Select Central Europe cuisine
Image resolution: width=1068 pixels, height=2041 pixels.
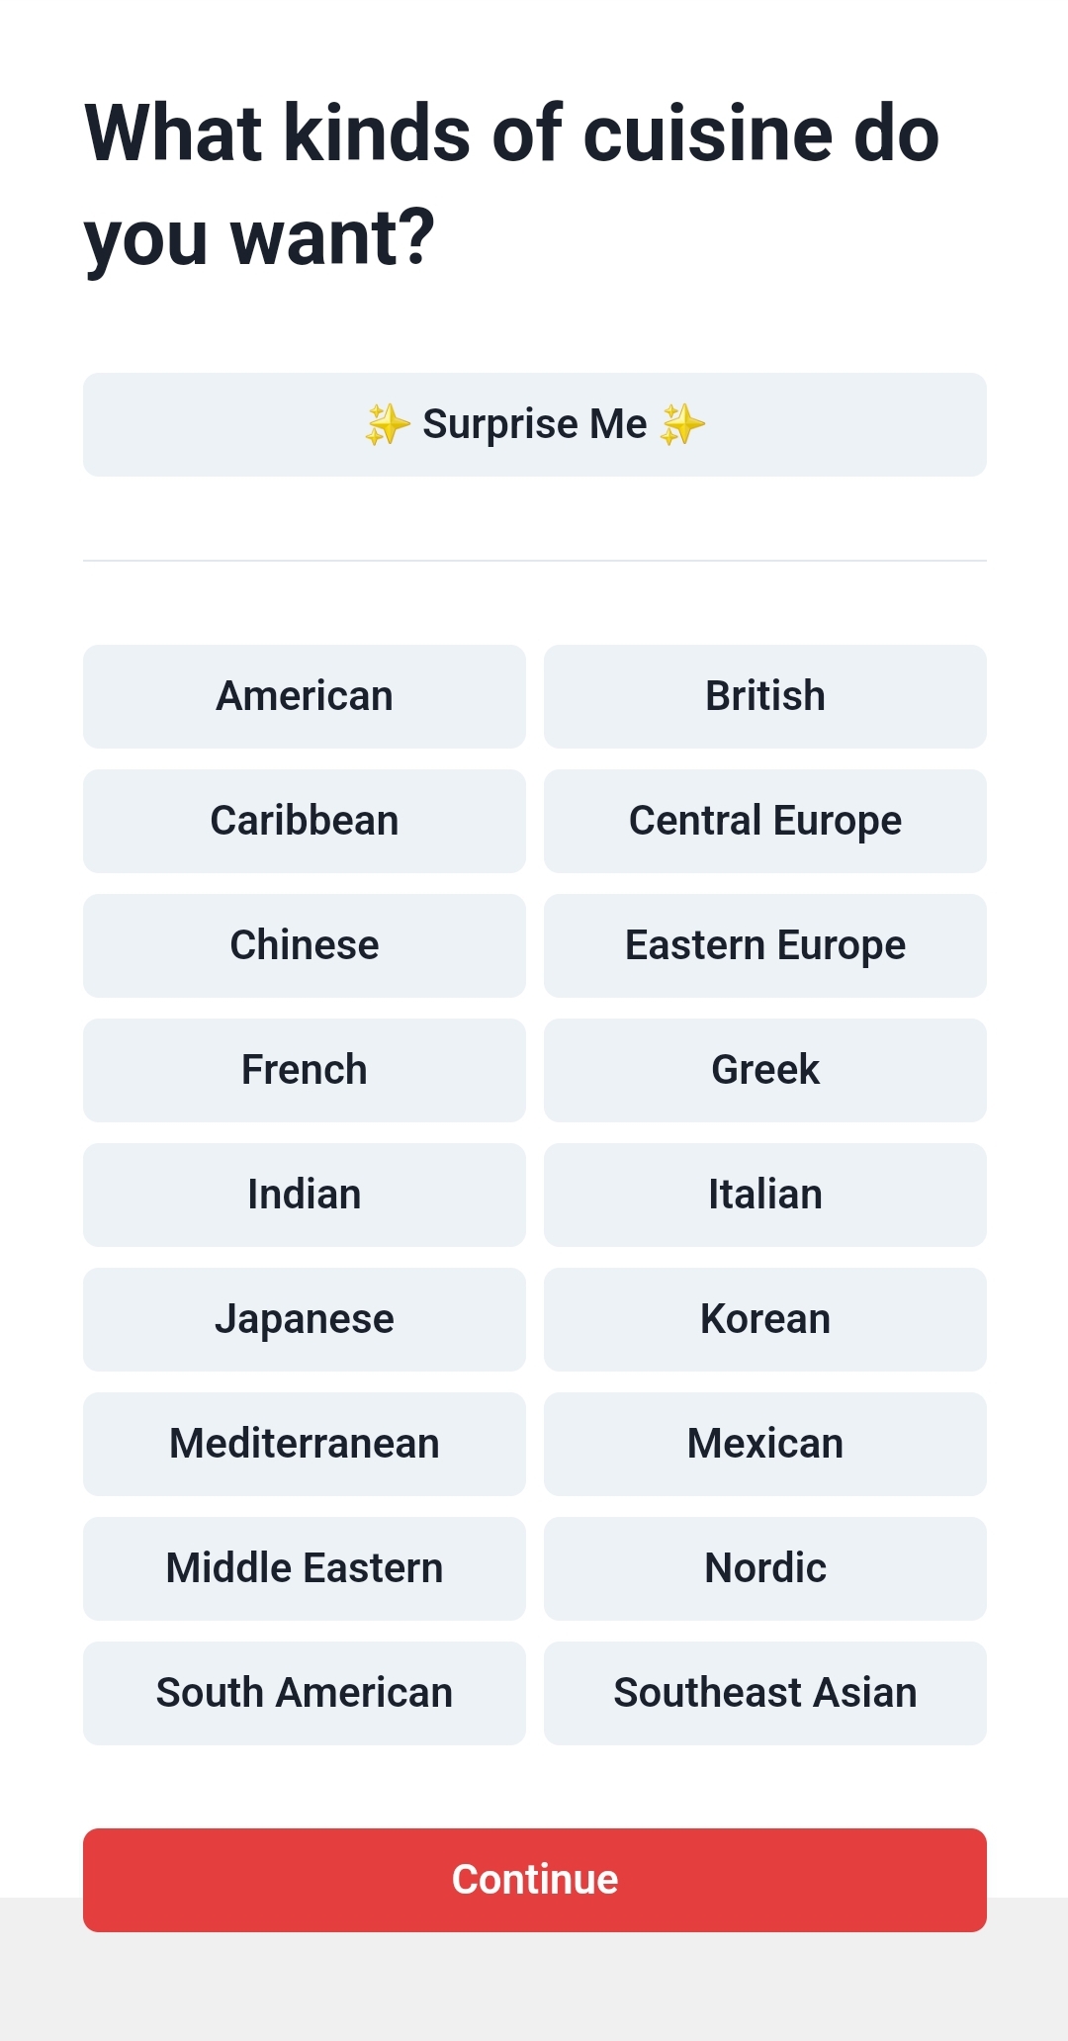coord(765,821)
